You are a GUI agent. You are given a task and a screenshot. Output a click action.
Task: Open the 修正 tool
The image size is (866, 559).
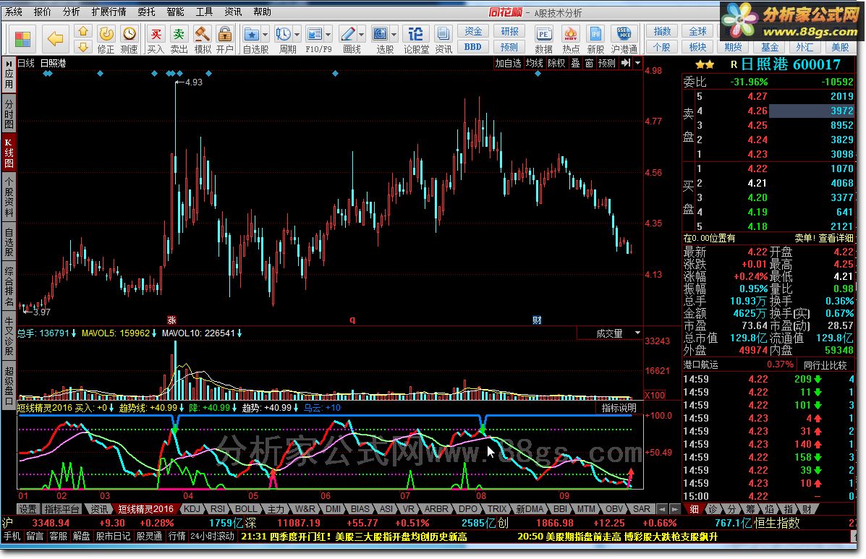(x=106, y=40)
